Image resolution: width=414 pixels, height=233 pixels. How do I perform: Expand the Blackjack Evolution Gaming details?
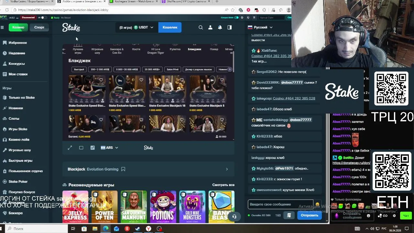(227, 169)
